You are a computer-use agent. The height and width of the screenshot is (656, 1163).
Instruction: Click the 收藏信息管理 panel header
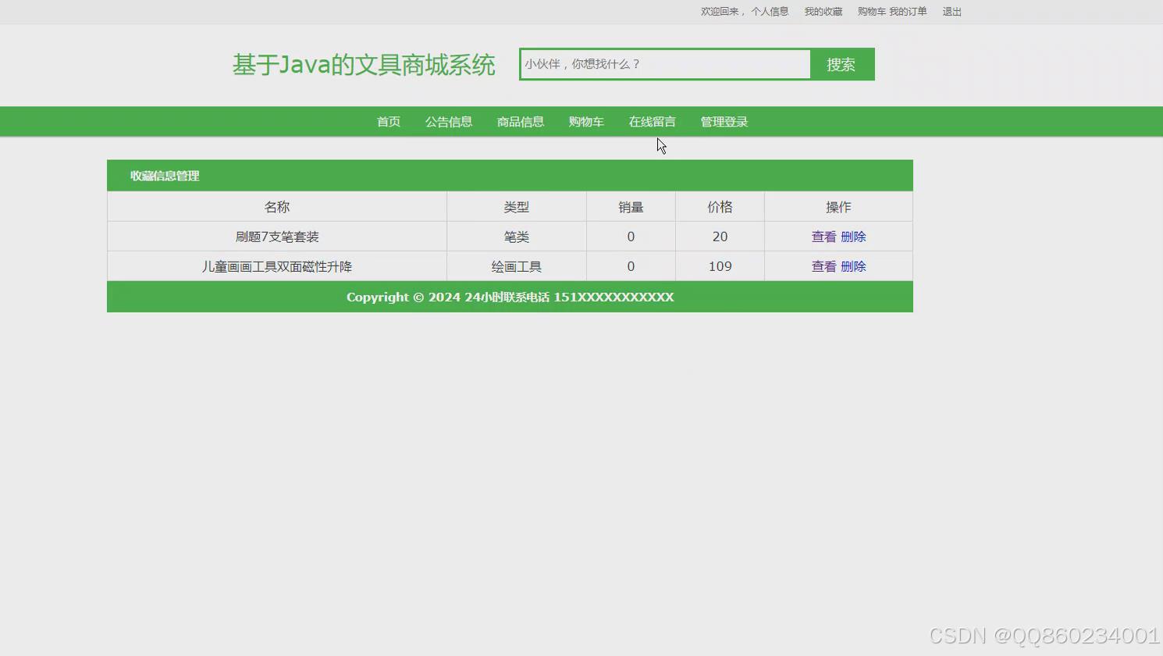[165, 176]
